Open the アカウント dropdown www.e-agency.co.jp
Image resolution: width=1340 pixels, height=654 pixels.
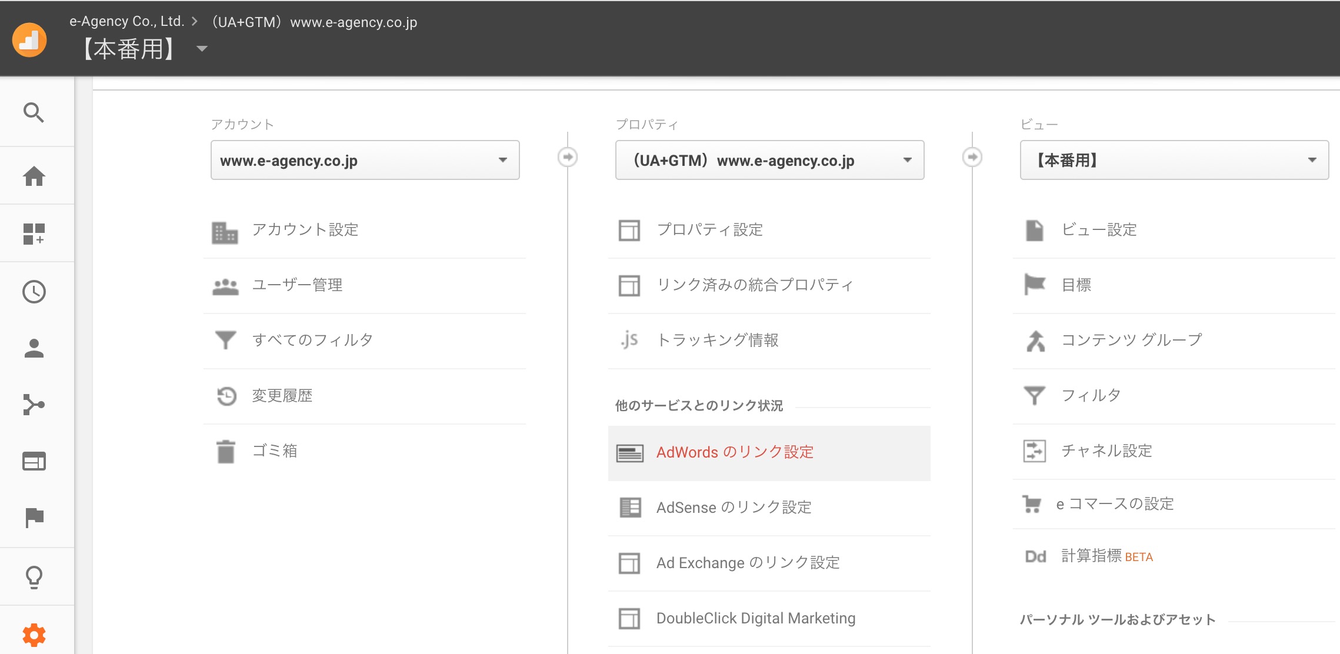(365, 160)
